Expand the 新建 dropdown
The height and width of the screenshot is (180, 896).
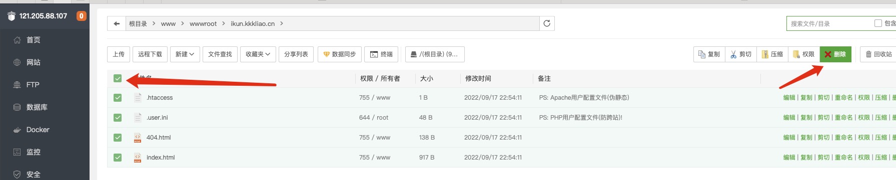point(185,54)
